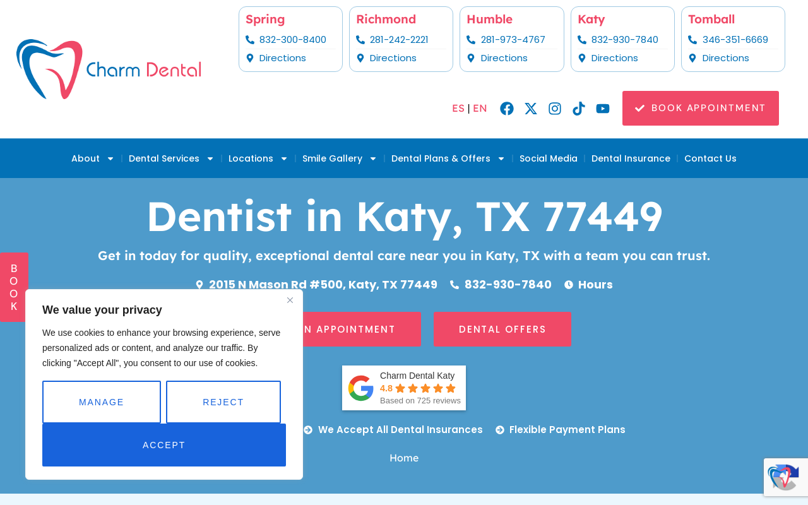Get Directions to Tomball office
808x505 pixels.
(726, 58)
